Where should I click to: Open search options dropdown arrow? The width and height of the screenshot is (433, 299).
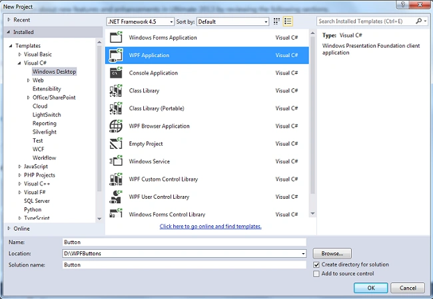[x=425, y=21]
